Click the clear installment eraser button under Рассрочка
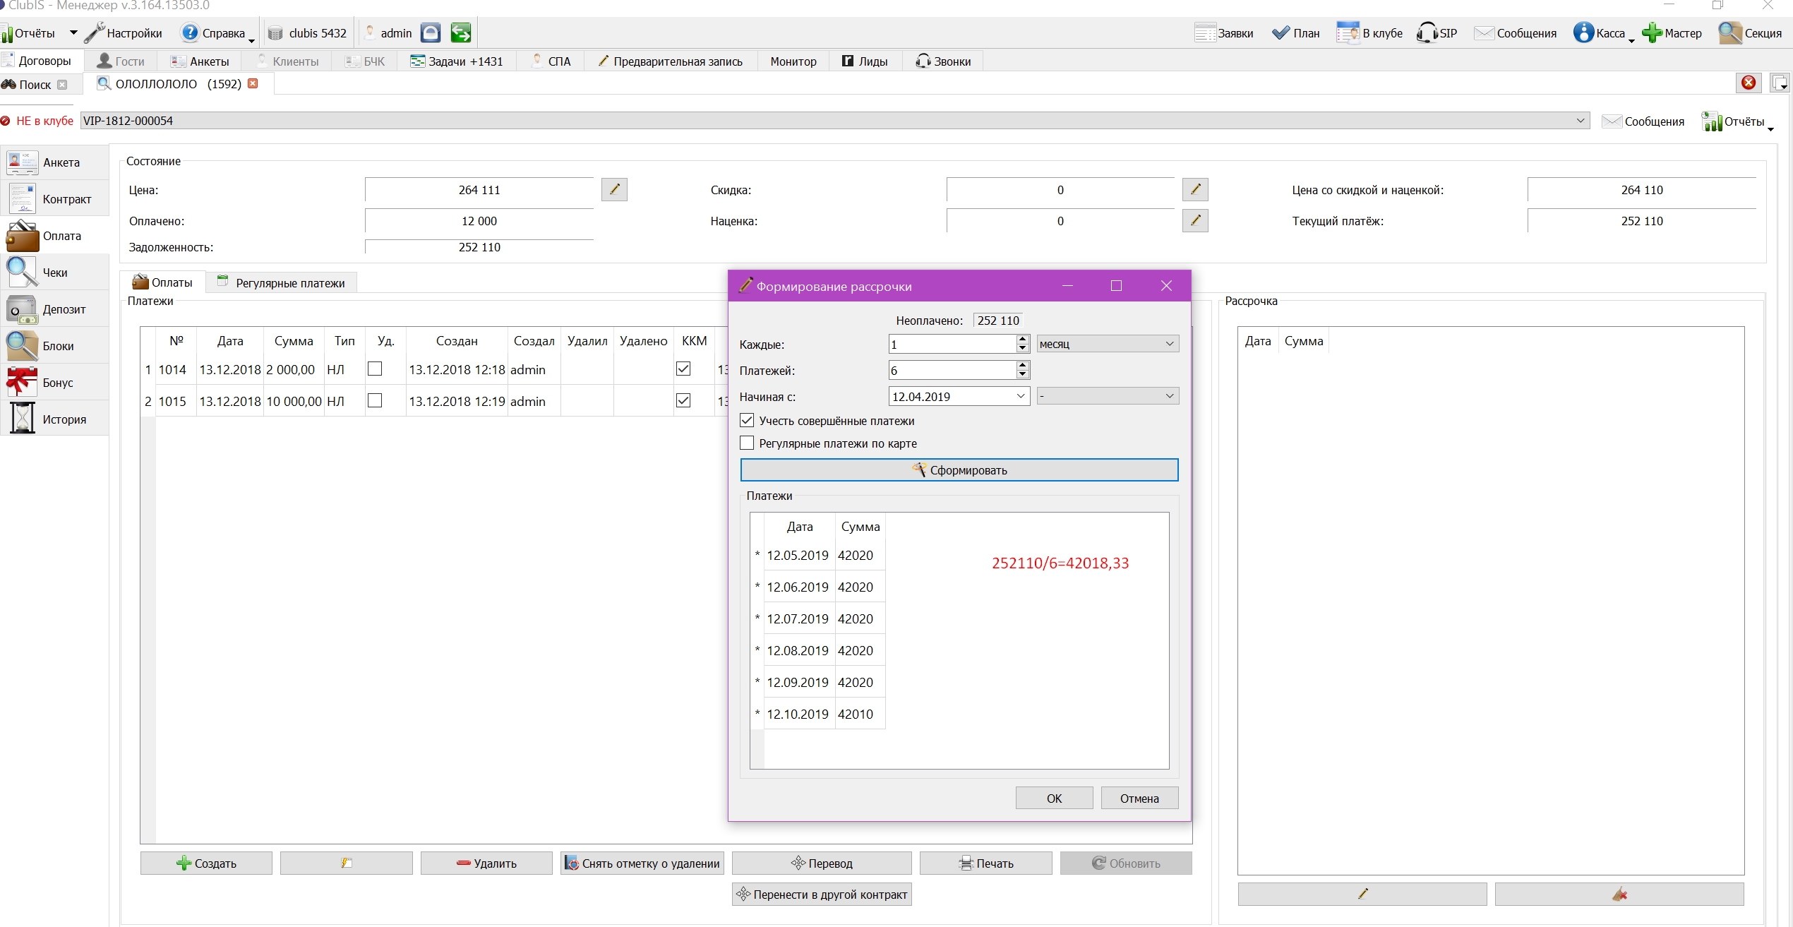This screenshot has width=1793, height=927. (x=1619, y=894)
